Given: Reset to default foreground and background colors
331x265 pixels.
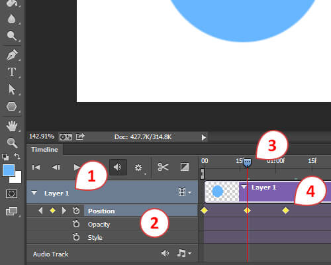Looking at the screenshot, I should [5, 157].
